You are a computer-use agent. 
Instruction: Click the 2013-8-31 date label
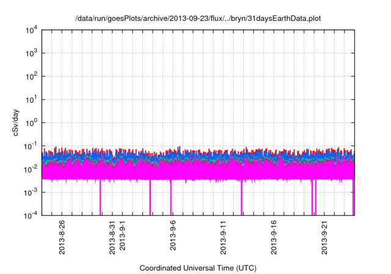112,237
